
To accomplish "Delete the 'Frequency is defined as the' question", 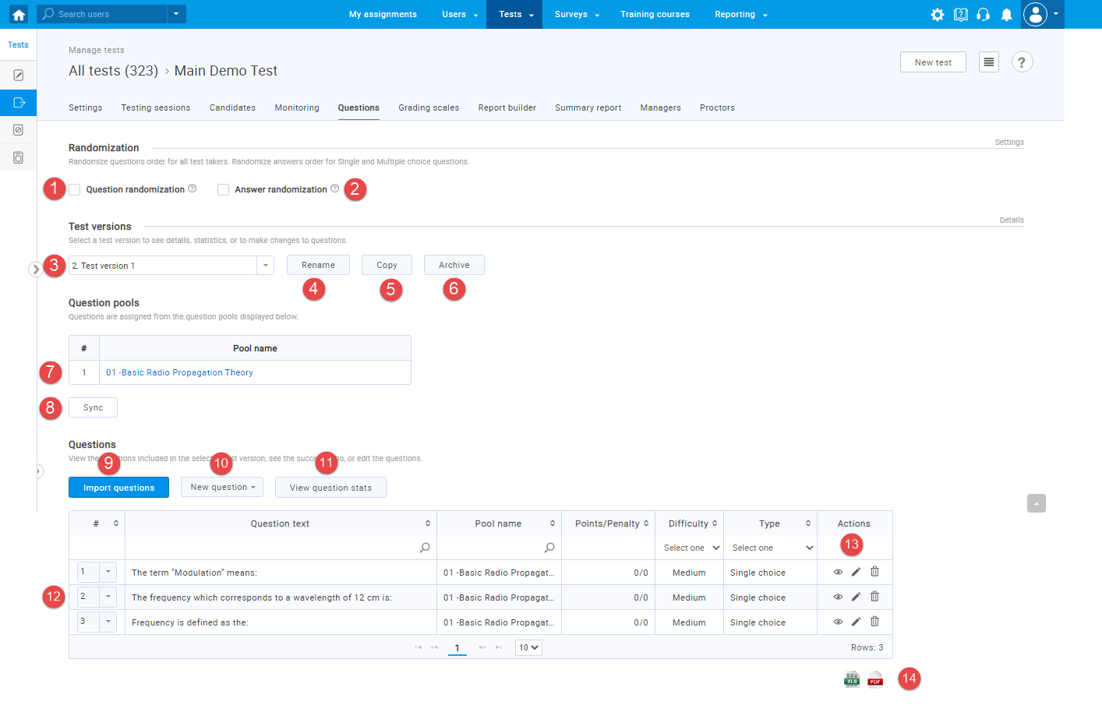I will pyautogui.click(x=874, y=622).
